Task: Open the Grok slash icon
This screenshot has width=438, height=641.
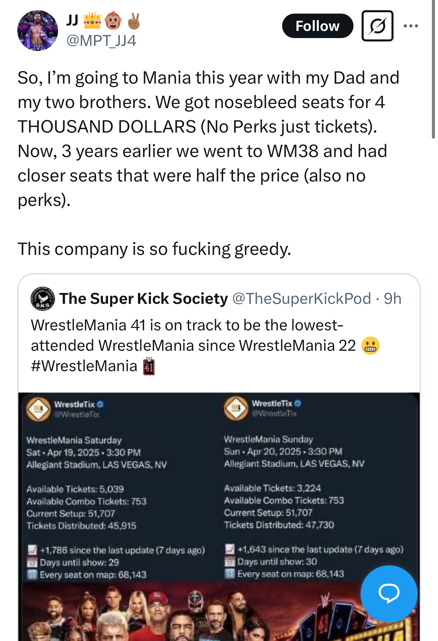Action: 377,26
